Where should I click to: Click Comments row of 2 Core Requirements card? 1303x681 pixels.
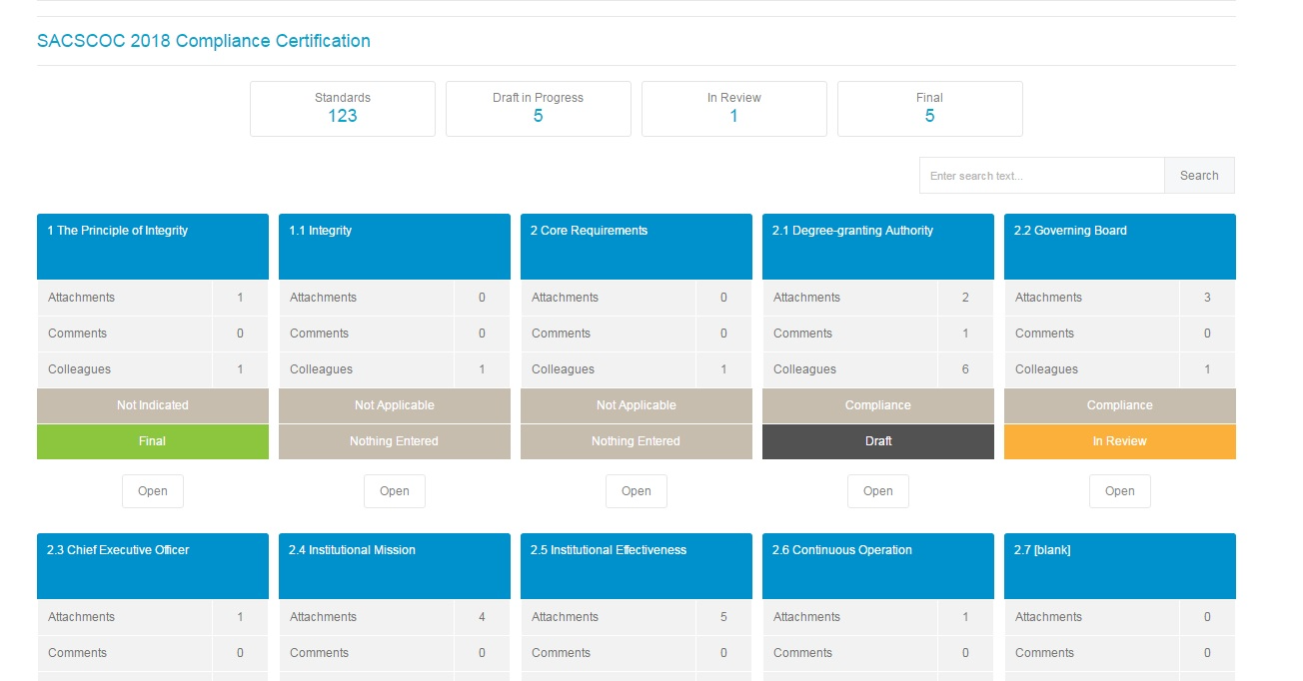coord(637,334)
